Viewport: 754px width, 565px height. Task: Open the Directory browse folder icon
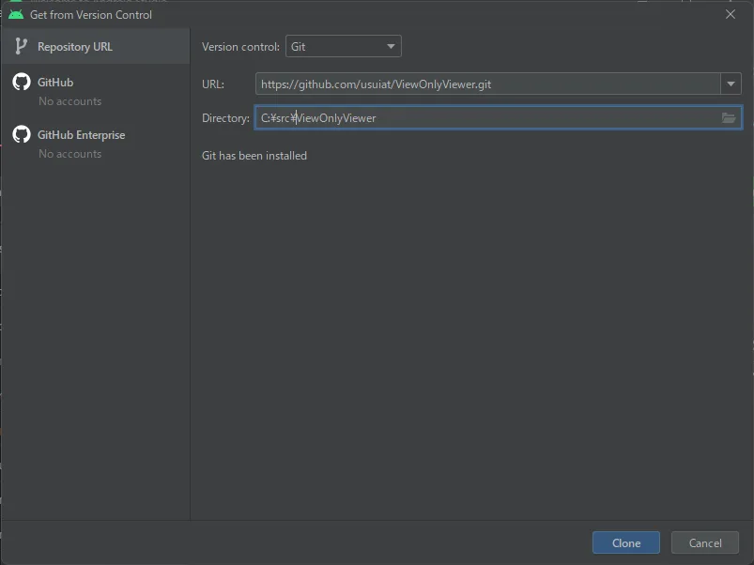pos(729,117)
